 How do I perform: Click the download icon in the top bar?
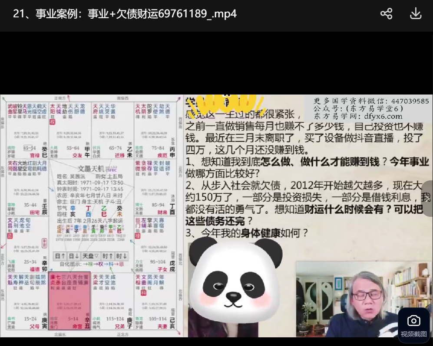[416, 14]
